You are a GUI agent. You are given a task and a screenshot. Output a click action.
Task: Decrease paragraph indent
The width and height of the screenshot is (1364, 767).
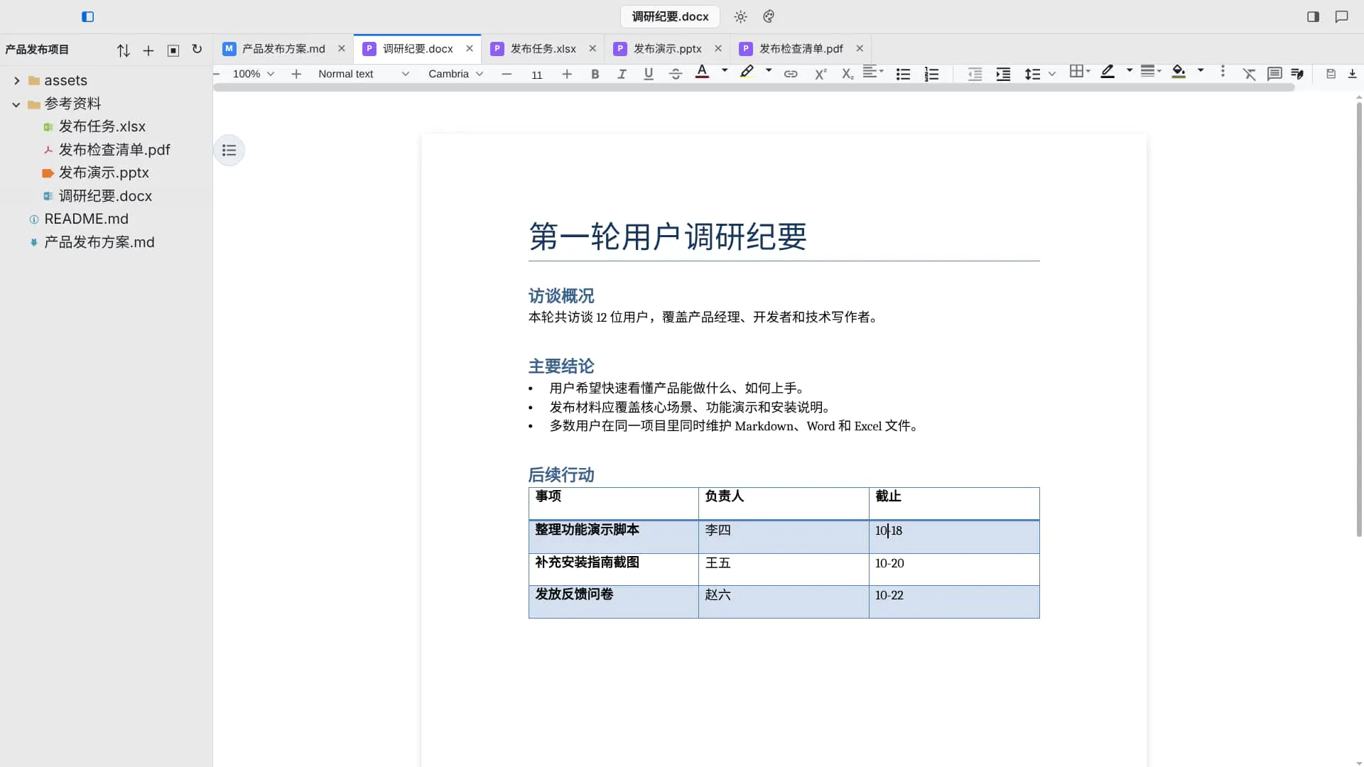coord(975,74)
